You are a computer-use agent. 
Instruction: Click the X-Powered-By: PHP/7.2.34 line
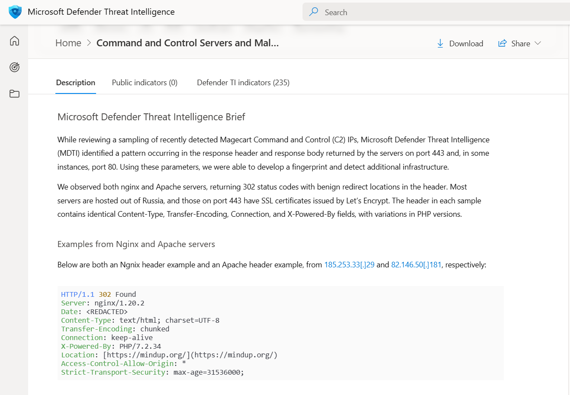[x=111, y=346]
